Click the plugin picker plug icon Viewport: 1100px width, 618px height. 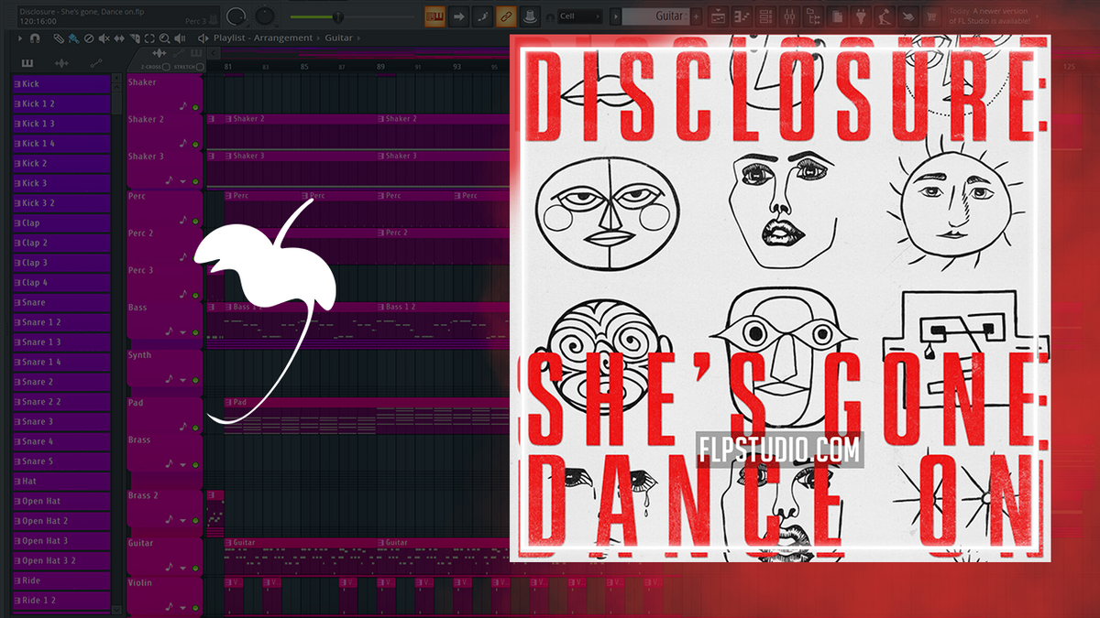point(863,15)
